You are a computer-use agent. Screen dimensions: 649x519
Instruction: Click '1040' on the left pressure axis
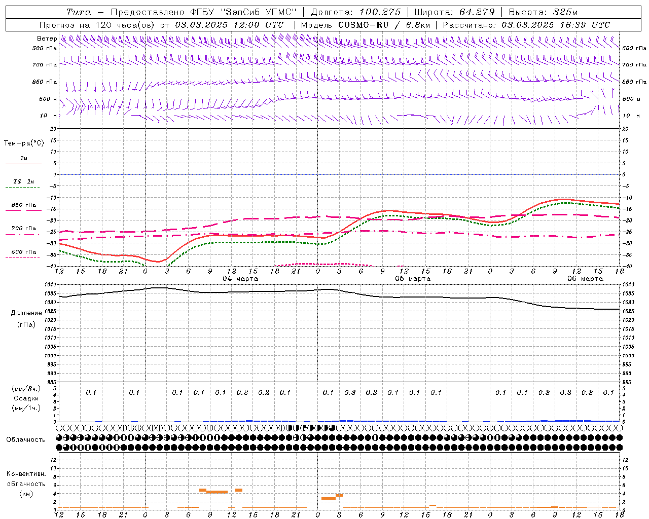(x=50, y=284)
